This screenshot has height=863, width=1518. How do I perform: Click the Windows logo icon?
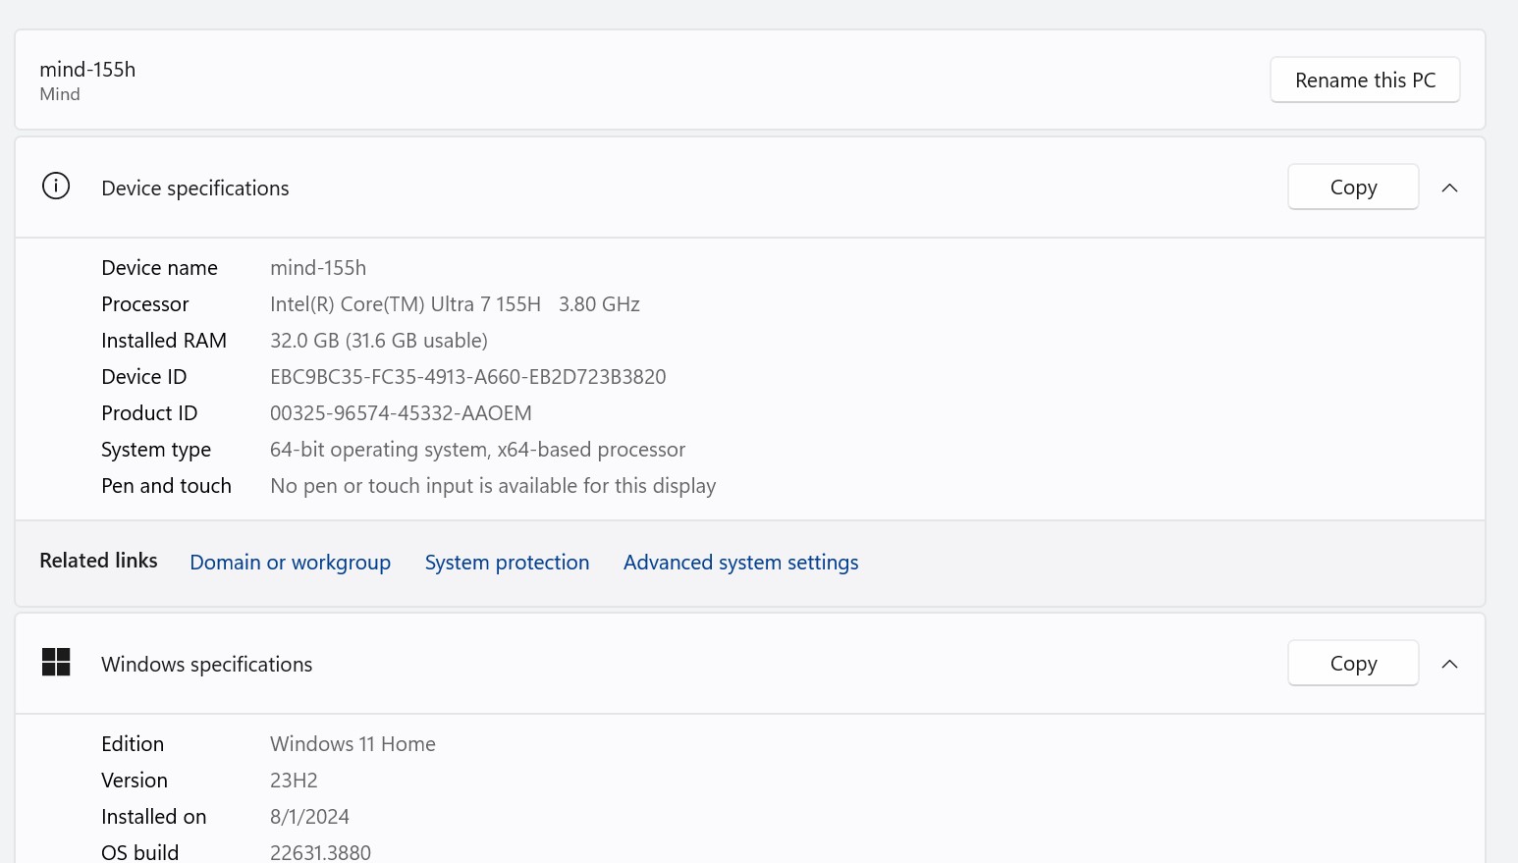(x=56, y=663)
